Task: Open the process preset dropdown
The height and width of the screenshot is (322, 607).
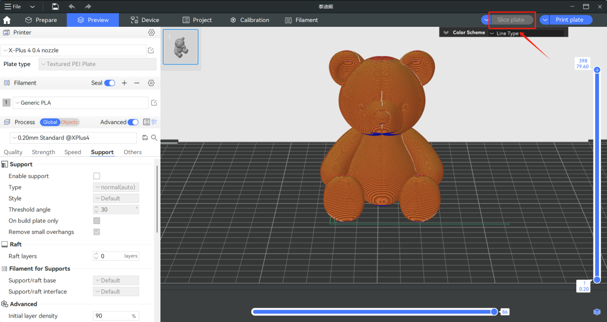Action: coord(73,138)
